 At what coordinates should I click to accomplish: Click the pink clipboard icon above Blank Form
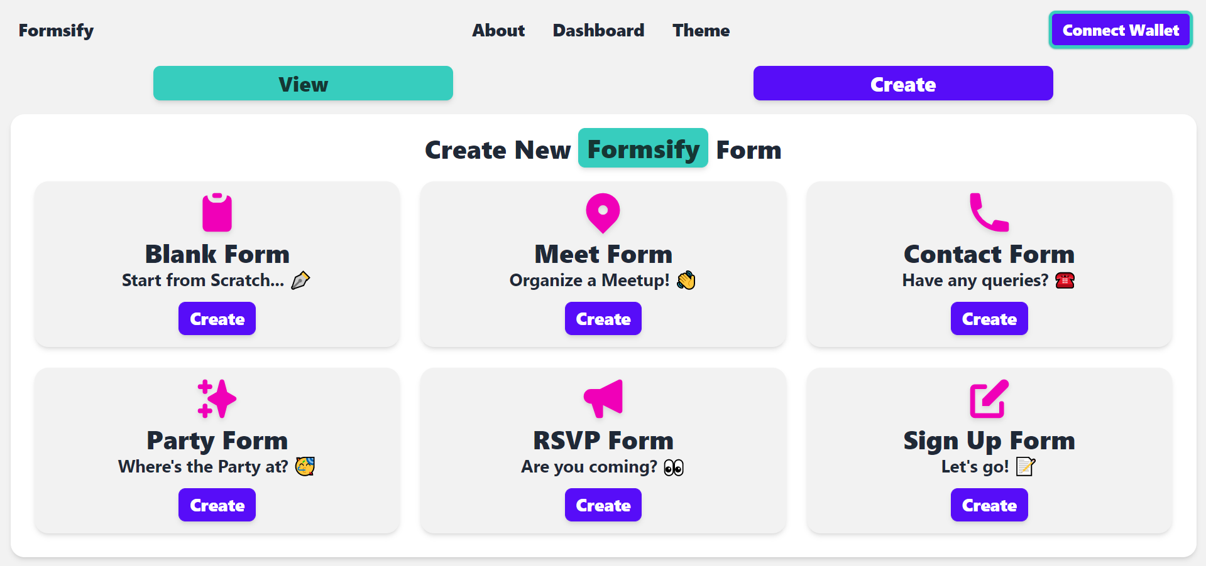[x=217, y=213]
